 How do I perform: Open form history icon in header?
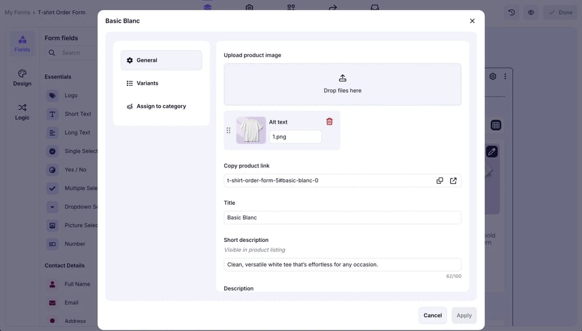coord(512,12)
